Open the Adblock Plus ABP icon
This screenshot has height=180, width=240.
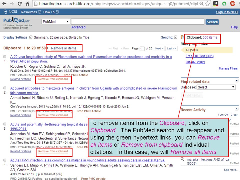(232, 3)
